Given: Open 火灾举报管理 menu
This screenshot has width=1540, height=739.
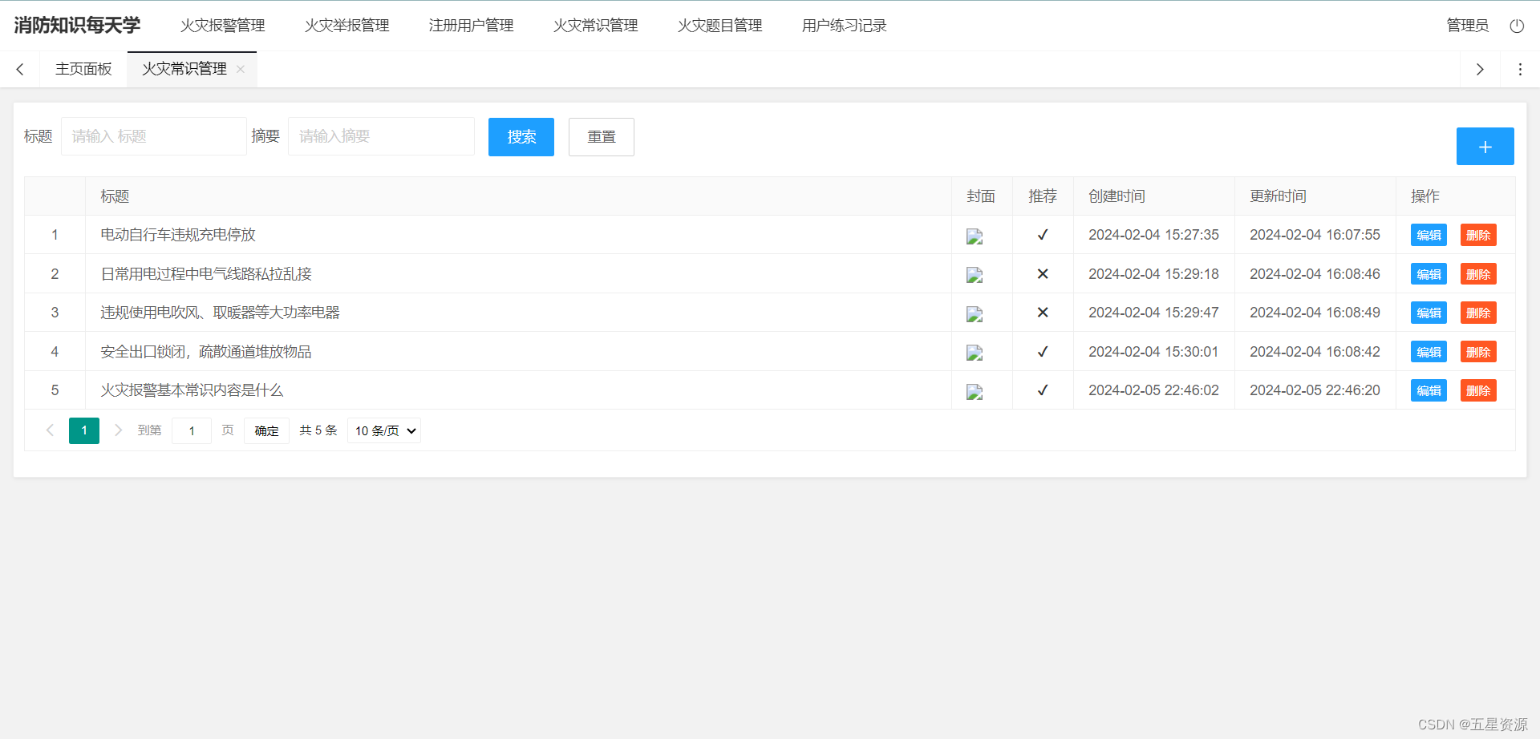Looking at the screenshot, I should [346, 26].
